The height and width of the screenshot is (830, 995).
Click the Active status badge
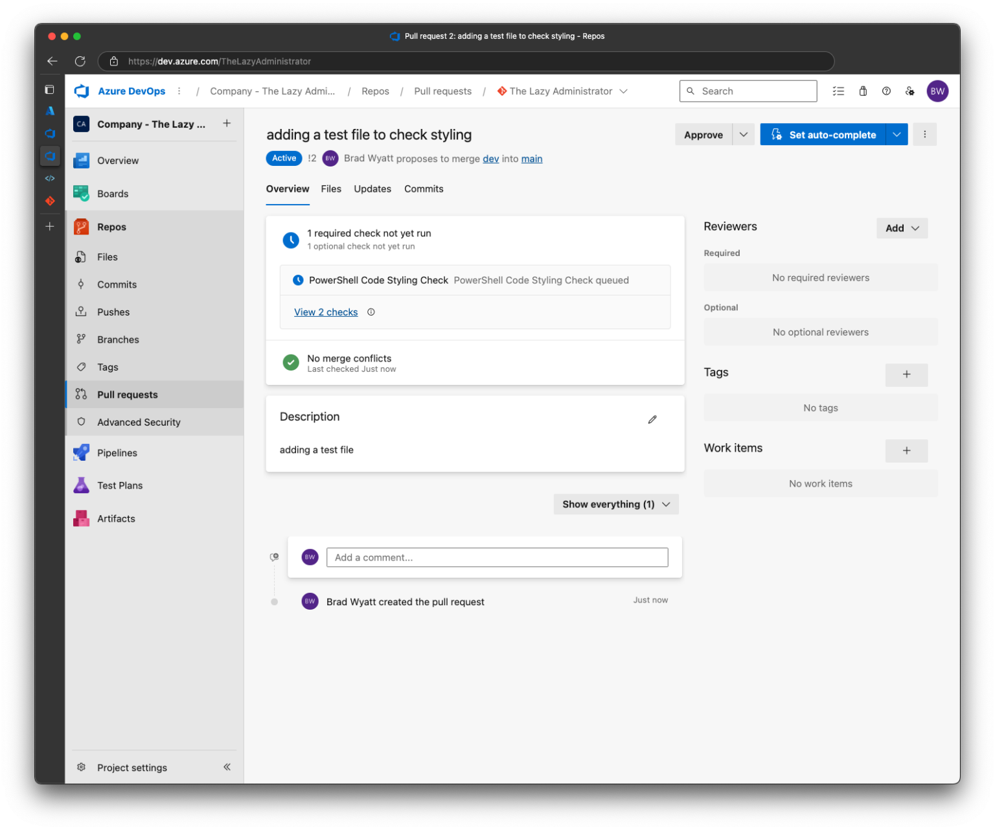click(x=284, y=158)
